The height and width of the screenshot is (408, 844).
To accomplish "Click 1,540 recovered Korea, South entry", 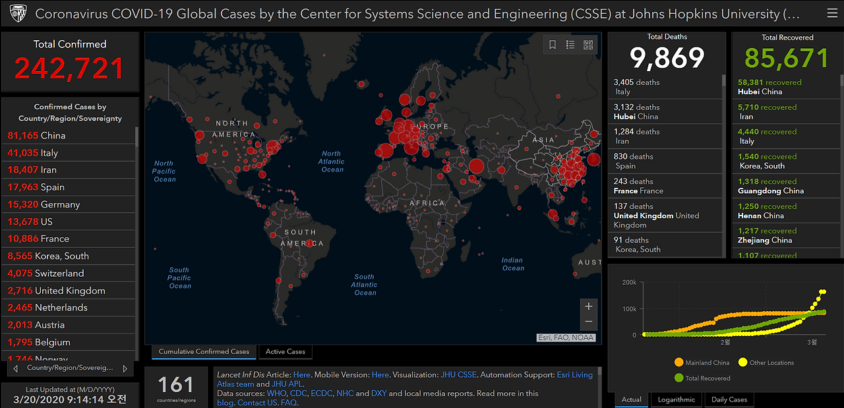I will click(x=785, y=161).
